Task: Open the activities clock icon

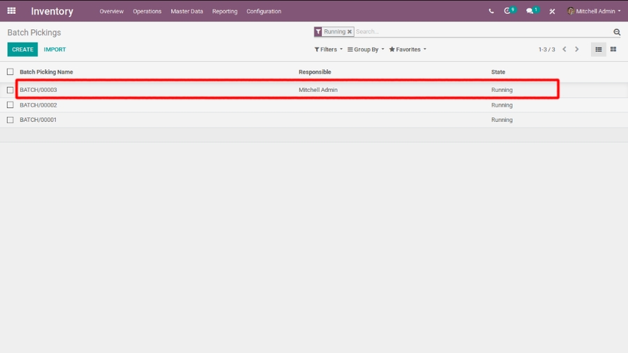Action: tap(508, 11)
